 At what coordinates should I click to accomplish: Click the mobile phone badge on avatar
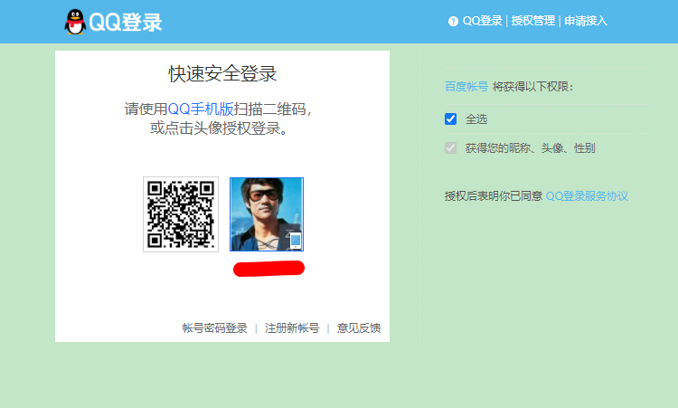[296, 241]
